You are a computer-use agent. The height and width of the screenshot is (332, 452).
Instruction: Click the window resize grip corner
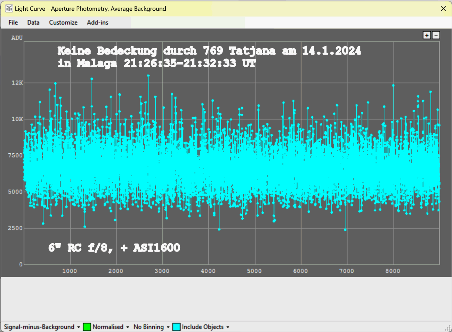click(x=447, y=328)
